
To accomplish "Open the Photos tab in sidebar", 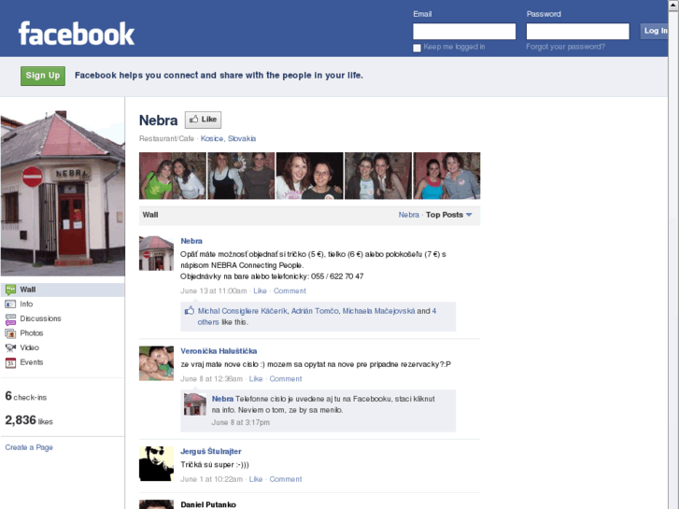I will point(63,333).
